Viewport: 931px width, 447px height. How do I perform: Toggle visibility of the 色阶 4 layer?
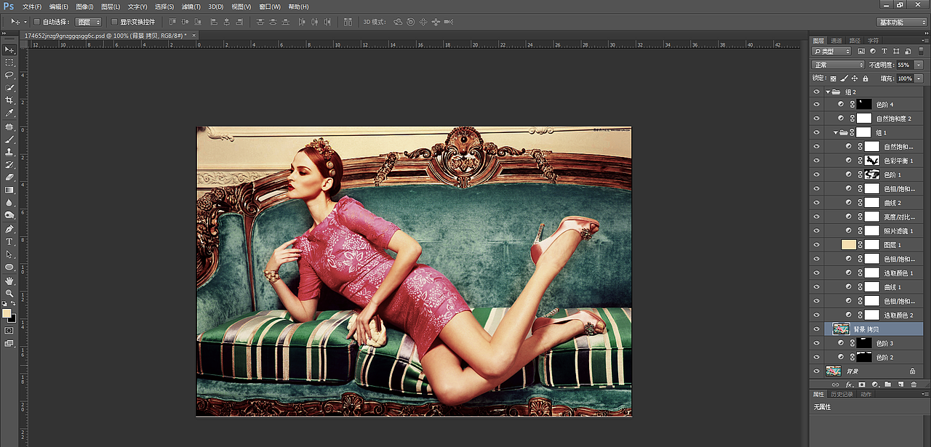point(816,105)
